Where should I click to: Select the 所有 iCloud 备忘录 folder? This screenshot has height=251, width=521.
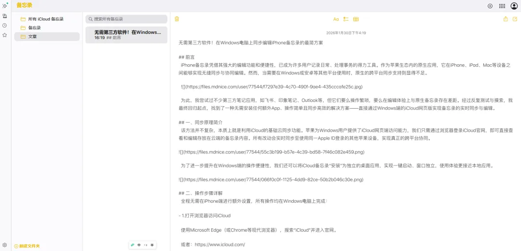tap(47, 19)
